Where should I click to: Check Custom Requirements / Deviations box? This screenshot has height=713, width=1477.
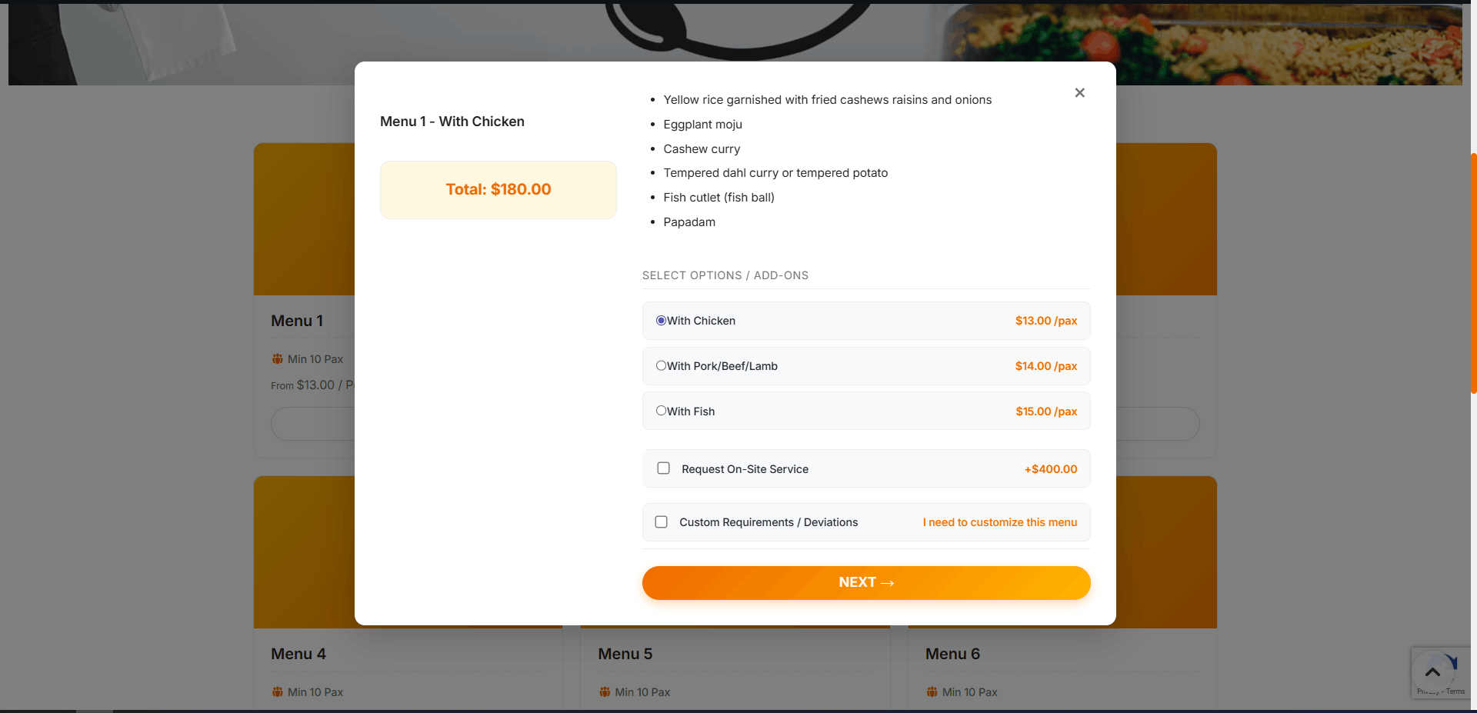(661, 522)
